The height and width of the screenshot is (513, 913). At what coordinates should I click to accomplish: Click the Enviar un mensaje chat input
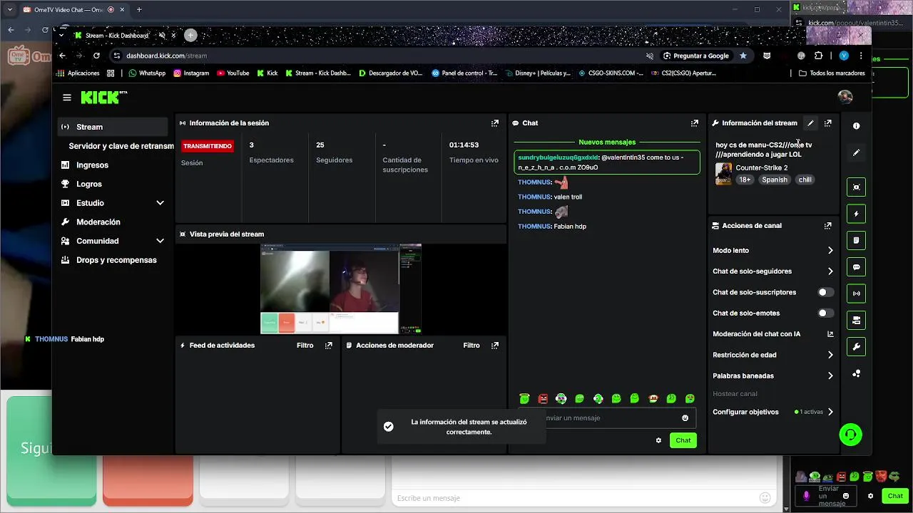tap(608, 418)
